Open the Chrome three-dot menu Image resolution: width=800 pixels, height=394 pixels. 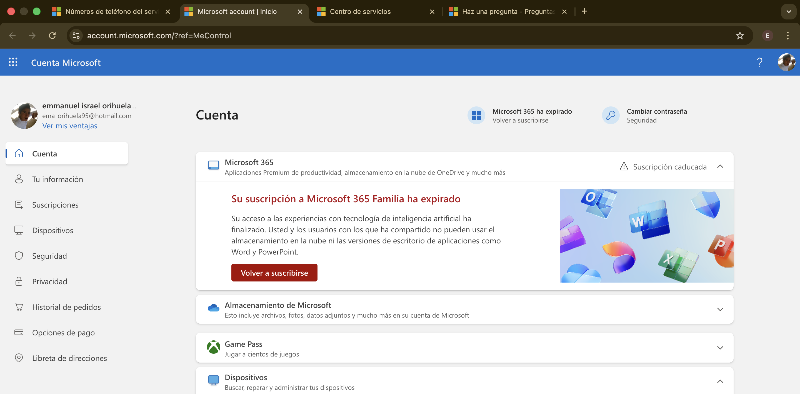tap(787, 35)
